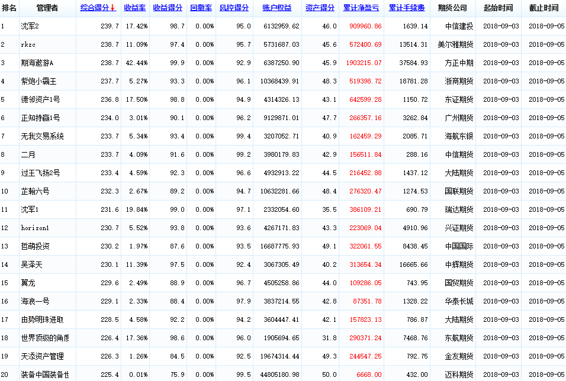This screenshot has height=381, width=566.
Task: Select manager name rkzc
Action: [28, 45]
